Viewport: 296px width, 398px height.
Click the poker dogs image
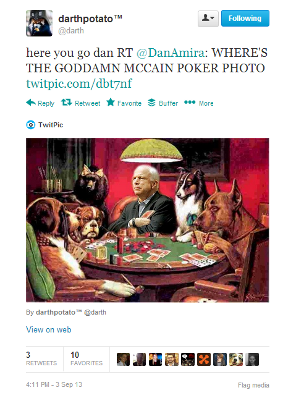tap(148, 220)
